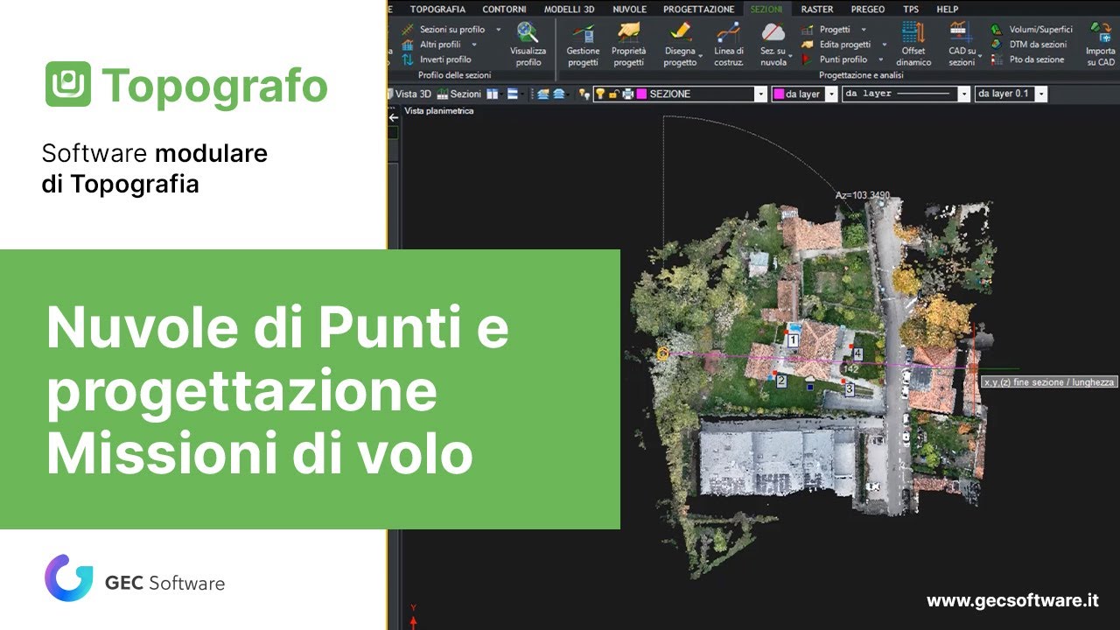
Task: Open color 'da layer' dropdown
Action: 830,94
